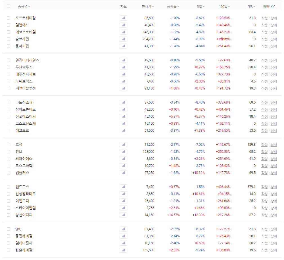Viewport: 284px width, 260px height.
Task: Click 작성 link for 대주전자재료
Action: point(265,74)
